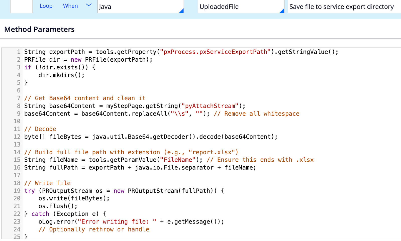Click the "pyAttachStream" string on line 8
This screenshot has height=241, width=401.
[210, 106]
